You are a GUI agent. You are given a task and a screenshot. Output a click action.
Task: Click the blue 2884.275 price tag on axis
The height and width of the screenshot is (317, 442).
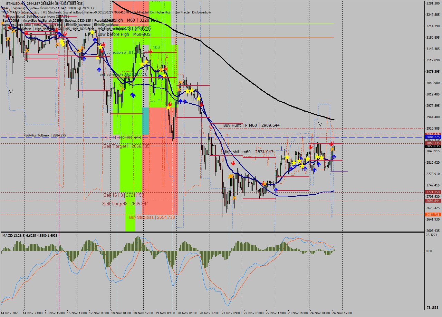pyautogui.click(x=433, y=137)
